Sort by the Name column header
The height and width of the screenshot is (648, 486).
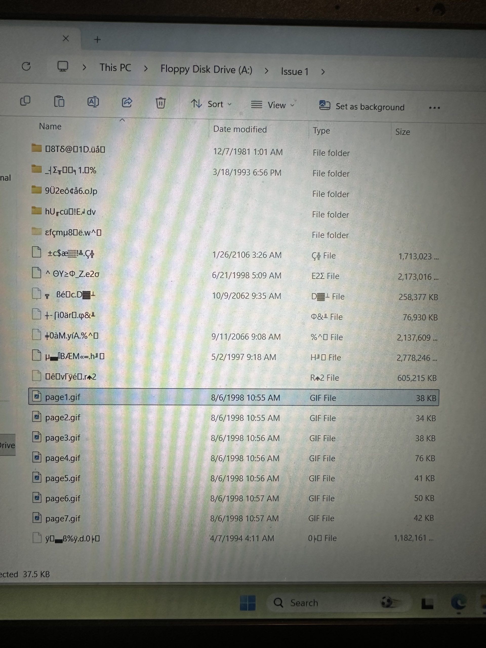point(50,126)
